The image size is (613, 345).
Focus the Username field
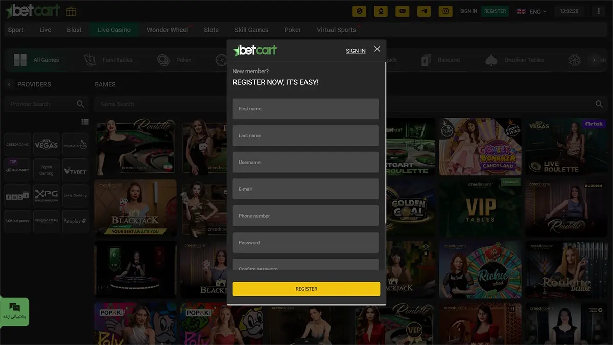[305, 162]
